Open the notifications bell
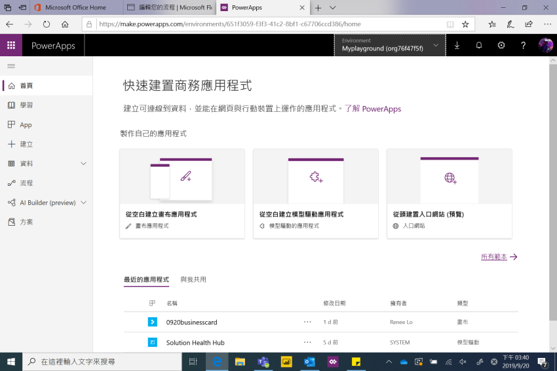557x371 pixels. point(479,45)
